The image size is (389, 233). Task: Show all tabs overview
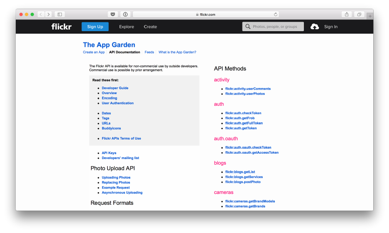(359, 15)
